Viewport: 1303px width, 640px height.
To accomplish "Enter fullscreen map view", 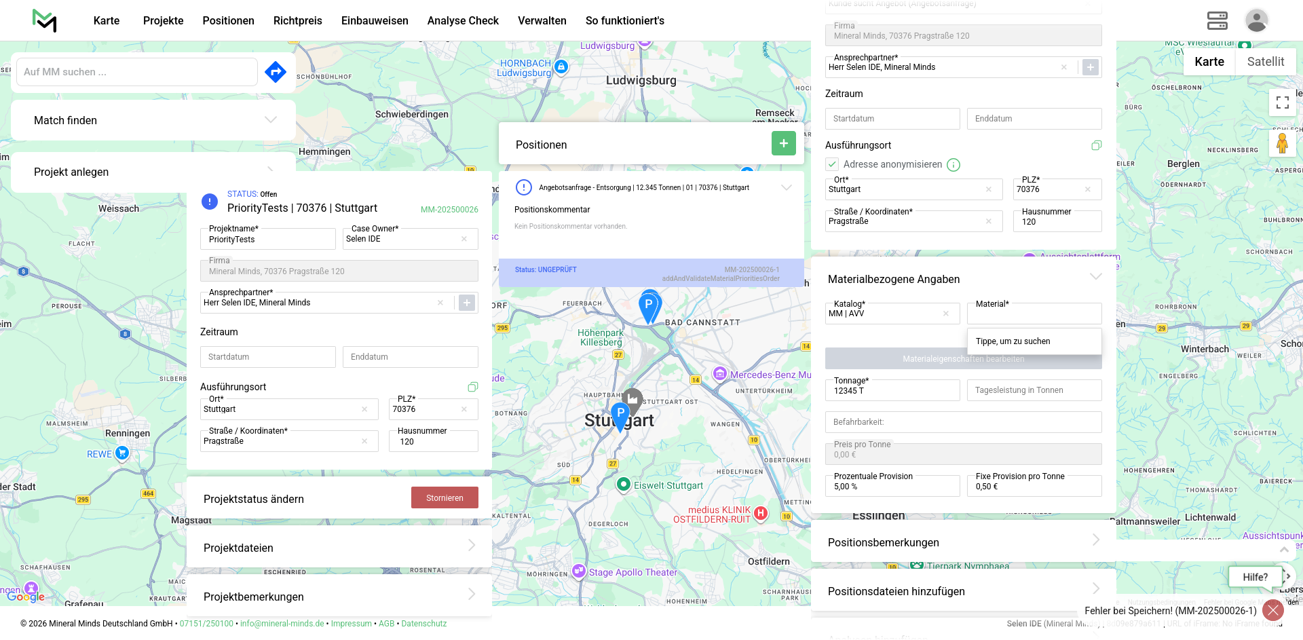I will tap(1282, 102).
